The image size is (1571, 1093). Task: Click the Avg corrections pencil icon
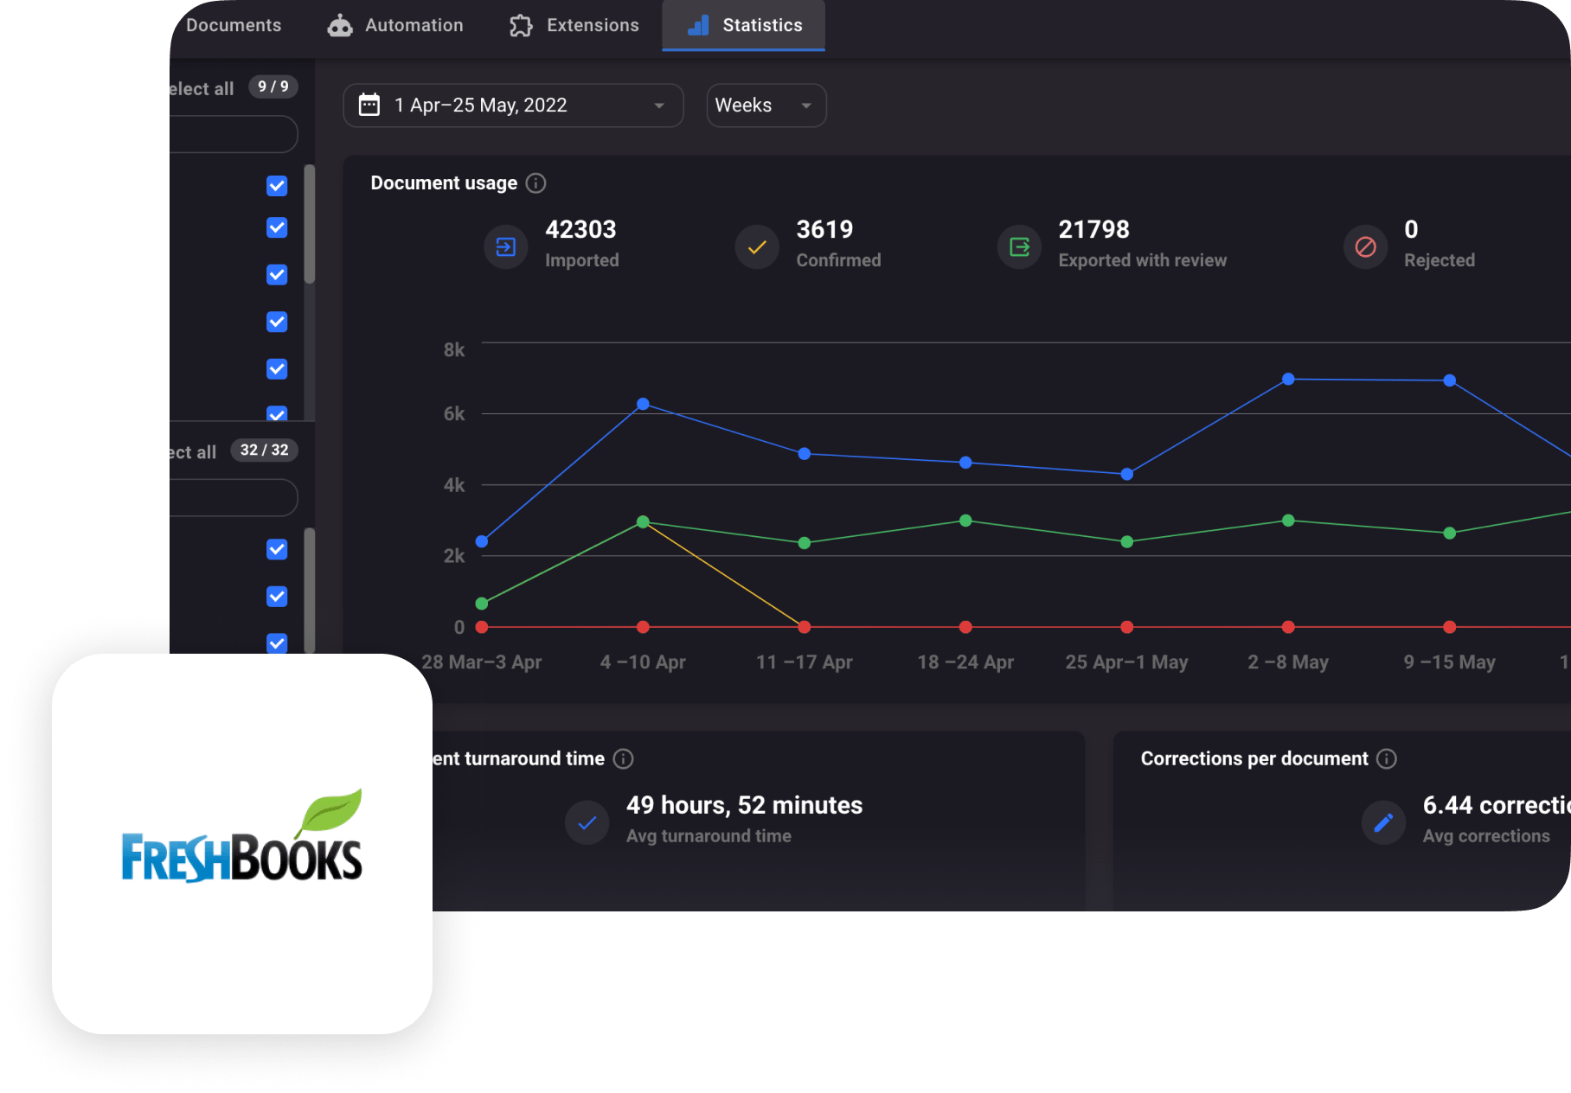click(x=1383, y=823)
